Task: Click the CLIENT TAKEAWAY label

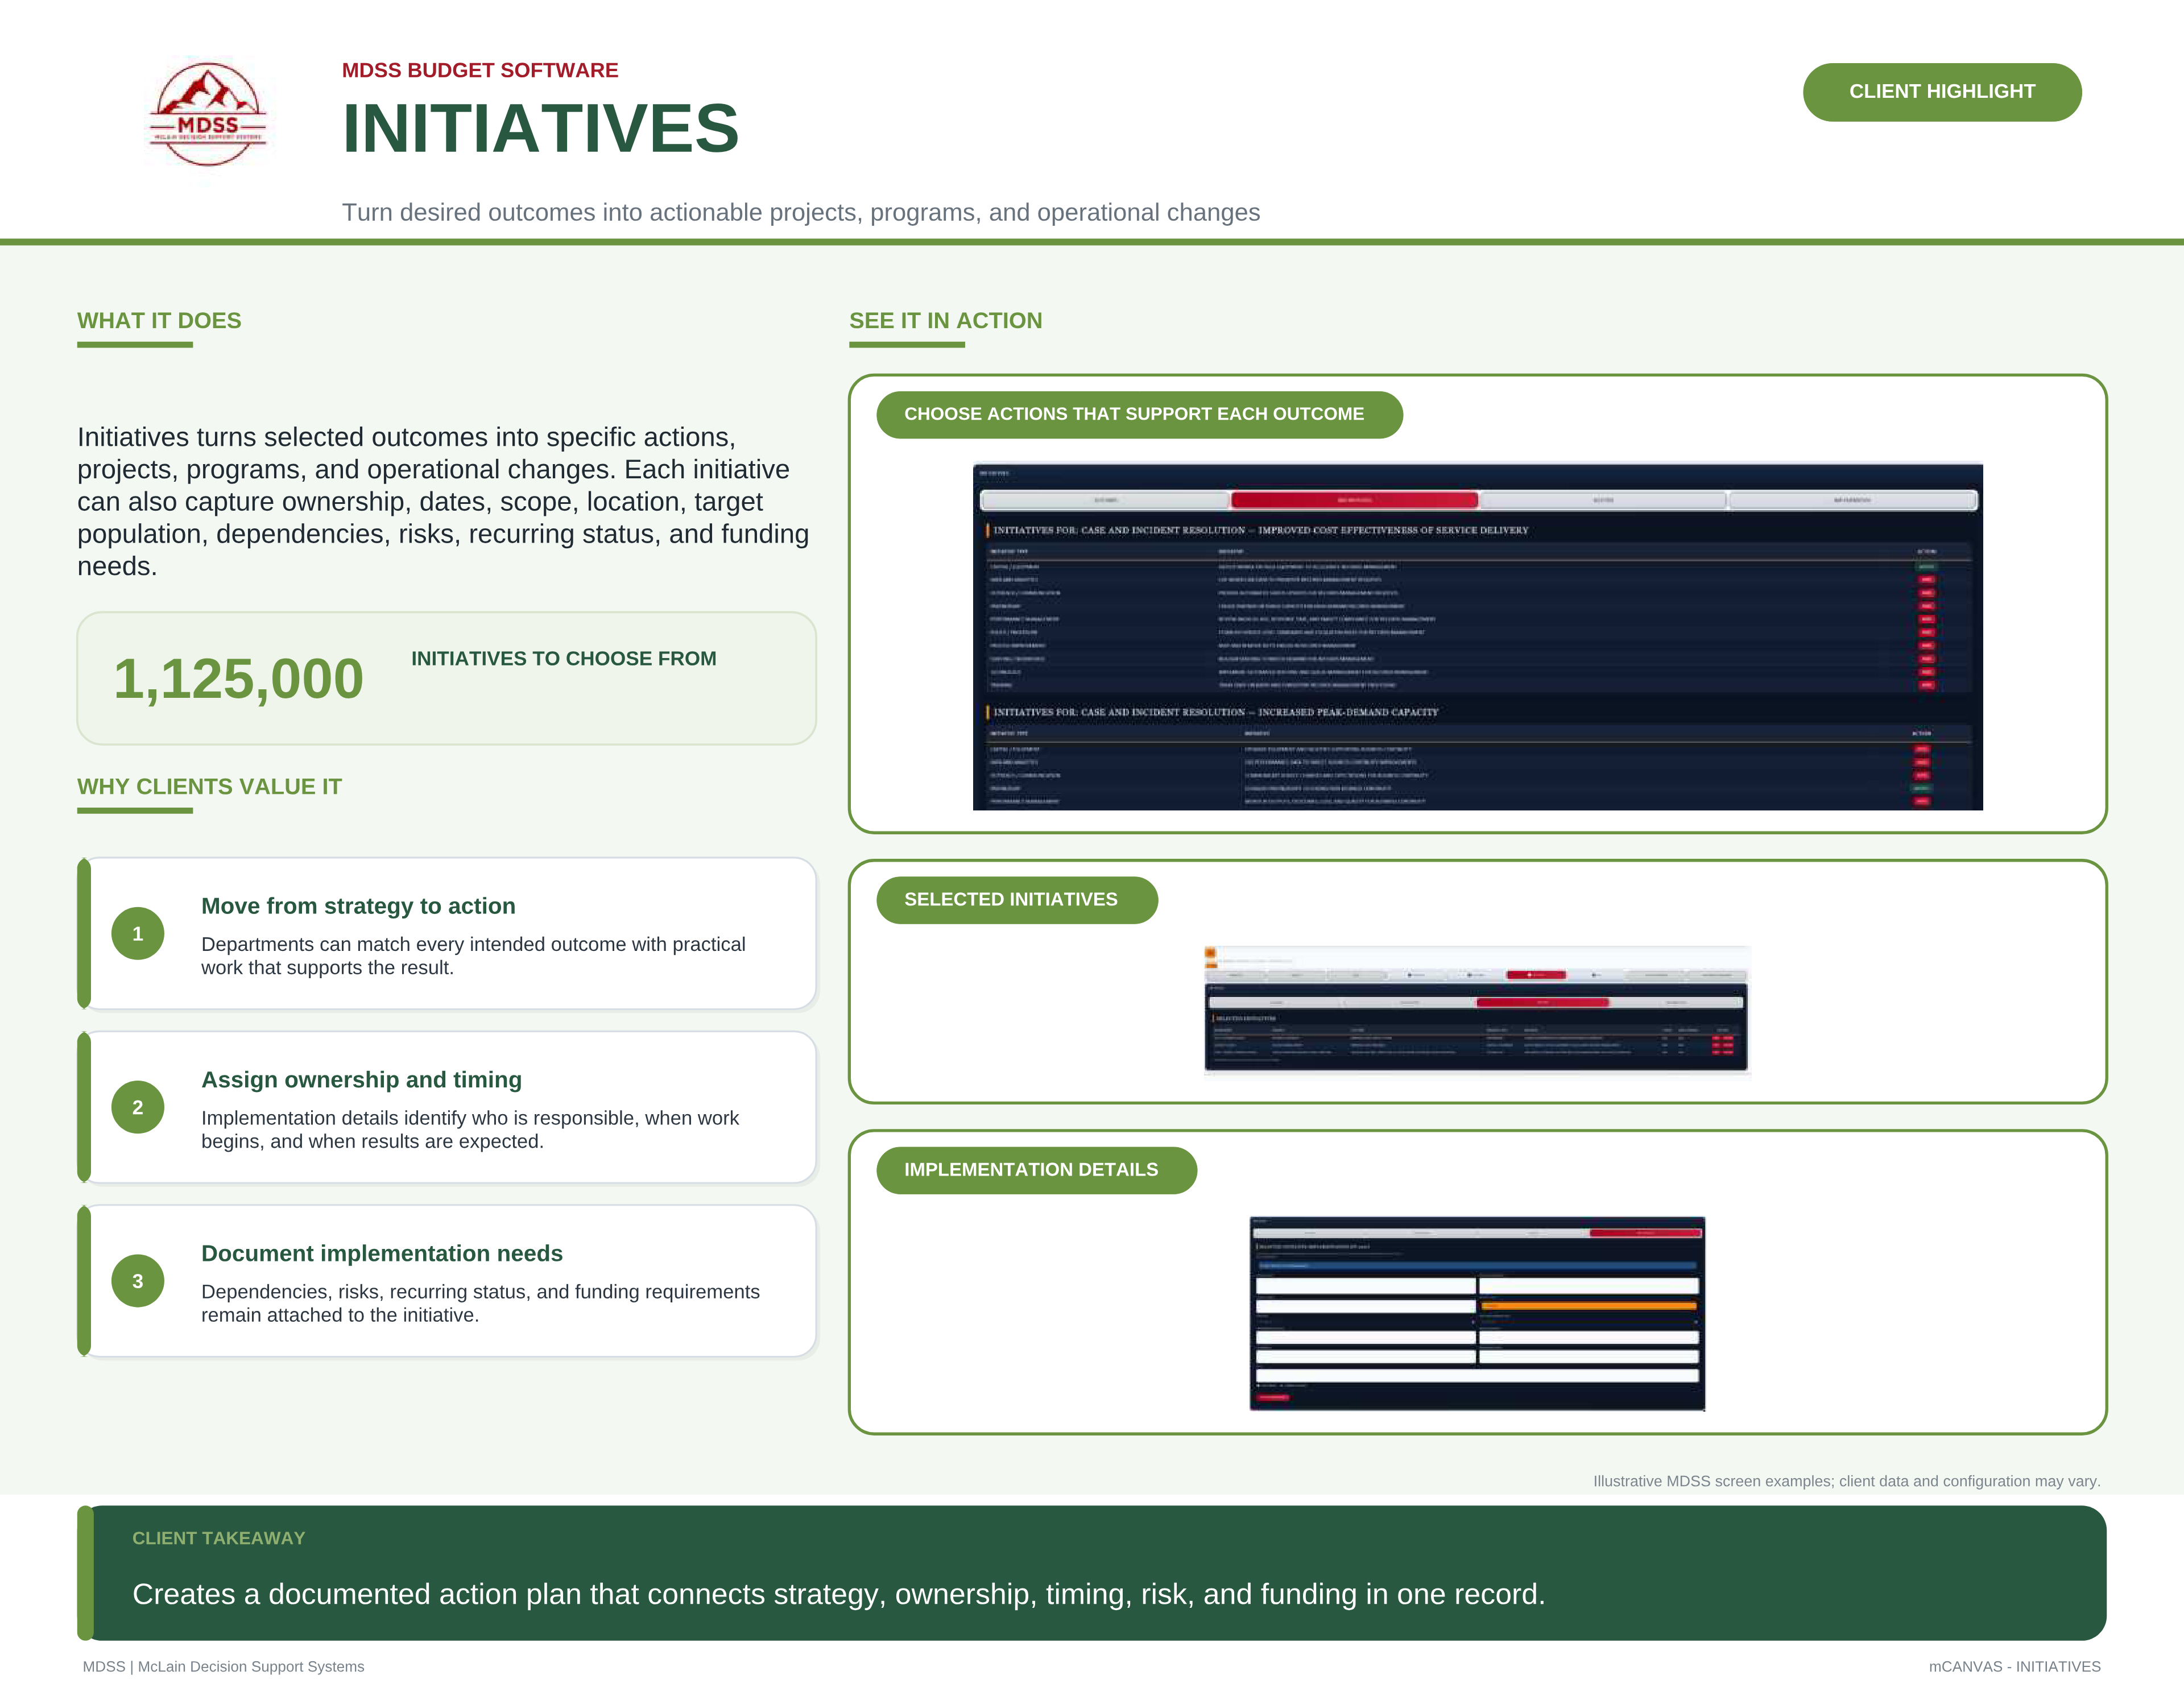Action: [x=218, y=1538]
